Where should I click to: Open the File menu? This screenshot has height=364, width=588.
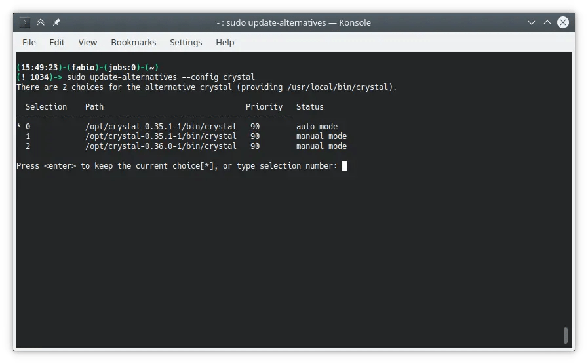click(x=29, y=43)
